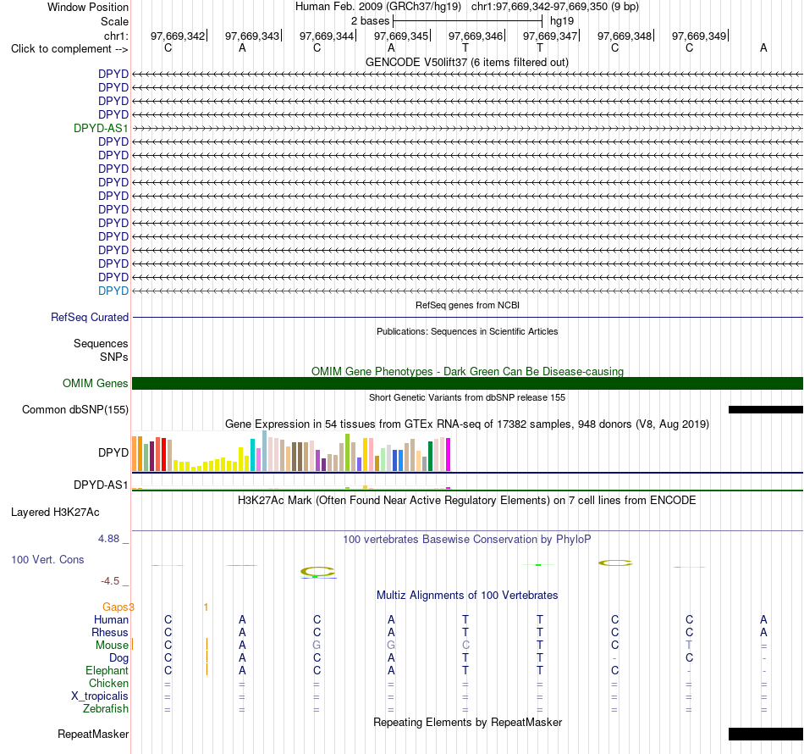Click position label 97,669,348
This screenshot has height=754, width=804.
624,36
